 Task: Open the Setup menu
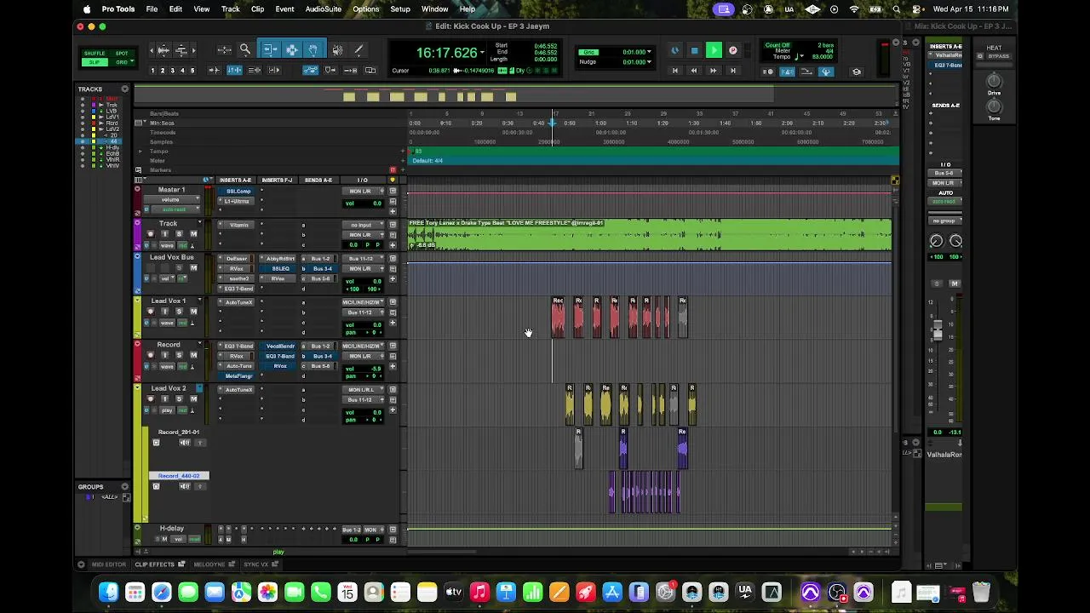400,9
